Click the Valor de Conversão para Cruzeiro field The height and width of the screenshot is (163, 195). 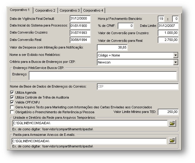(168, 33)
